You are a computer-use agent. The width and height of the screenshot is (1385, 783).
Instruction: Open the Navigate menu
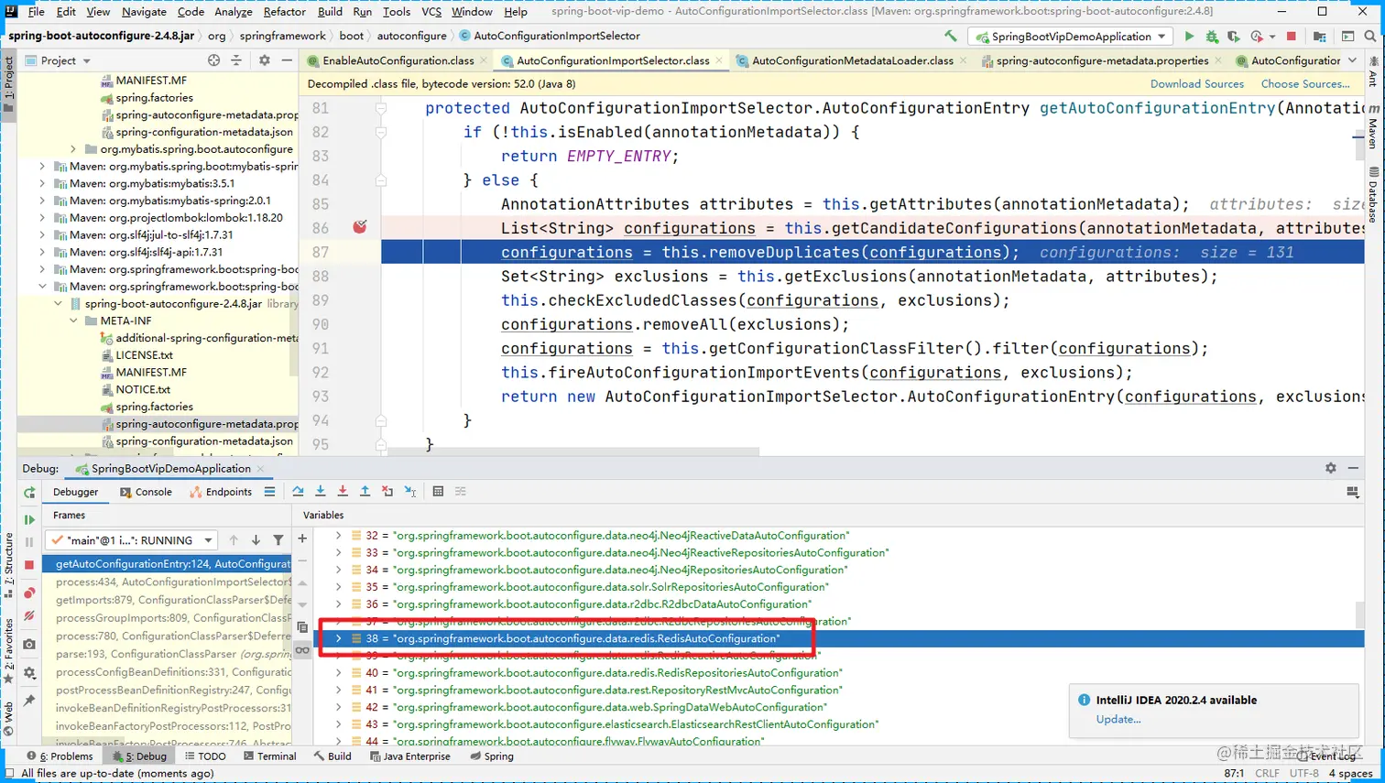pyautogui.click(x=144, y=12)
